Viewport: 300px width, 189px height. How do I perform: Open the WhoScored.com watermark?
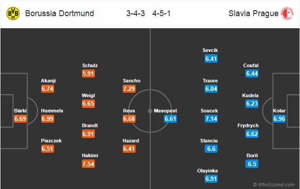274,185
